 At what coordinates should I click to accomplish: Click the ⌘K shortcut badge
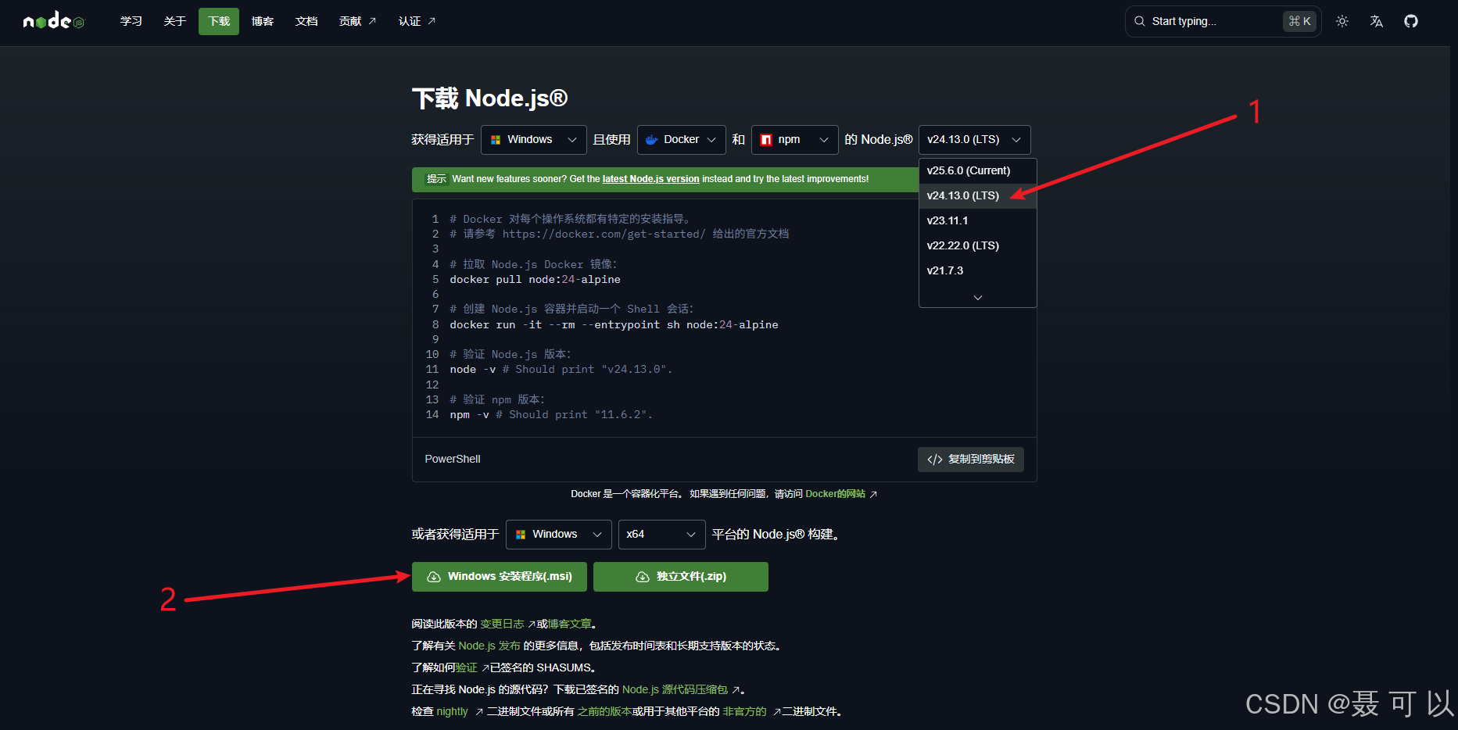pyautogui.click(x=1300, y=21)
